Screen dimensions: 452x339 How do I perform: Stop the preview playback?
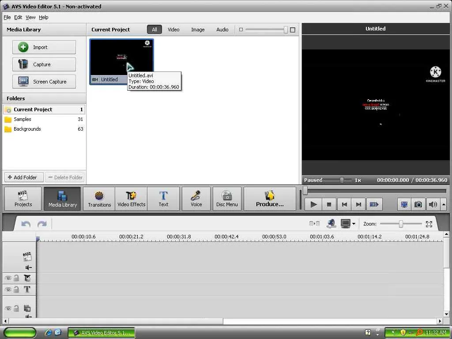[x=329, y=205]
